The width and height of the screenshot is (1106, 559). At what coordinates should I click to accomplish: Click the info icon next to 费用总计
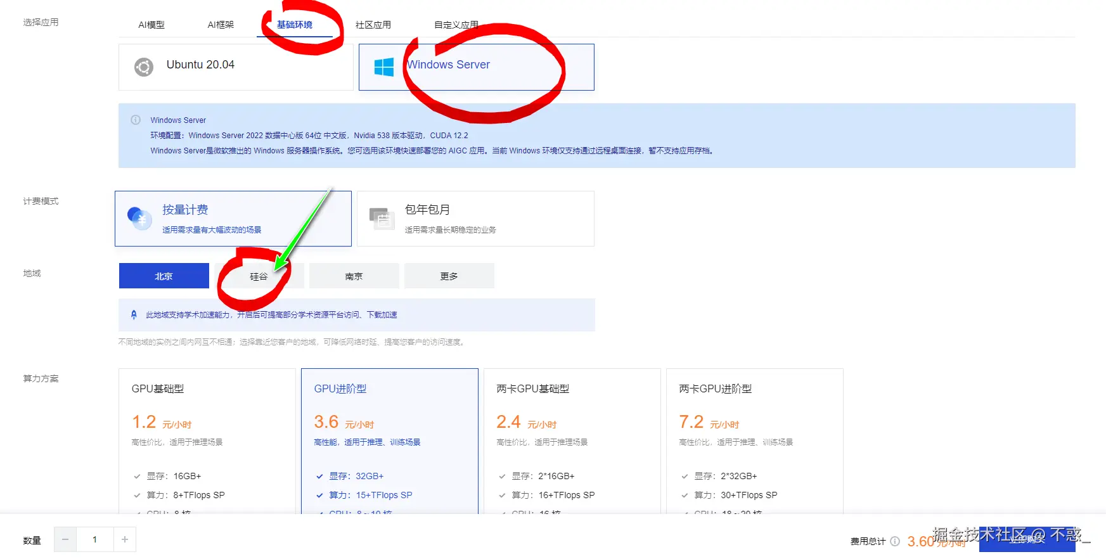(x=895, y=541)
